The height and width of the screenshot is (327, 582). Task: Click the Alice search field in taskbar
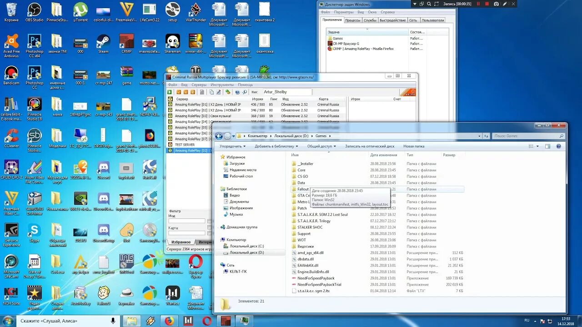(x=64, y=321)
